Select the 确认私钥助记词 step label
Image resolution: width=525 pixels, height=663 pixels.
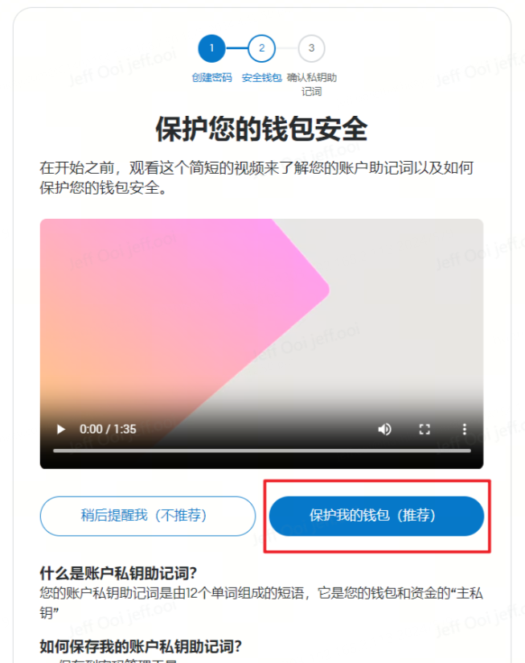312,84
